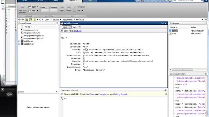This screenshot has height=117, width=209.
Task: Click the msqlconnect.m file icon
Action: tap(22, 30)
